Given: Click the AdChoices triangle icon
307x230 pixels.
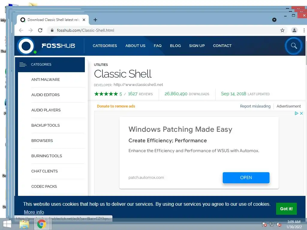Looking at the screenshot, I should click(296, 113).
